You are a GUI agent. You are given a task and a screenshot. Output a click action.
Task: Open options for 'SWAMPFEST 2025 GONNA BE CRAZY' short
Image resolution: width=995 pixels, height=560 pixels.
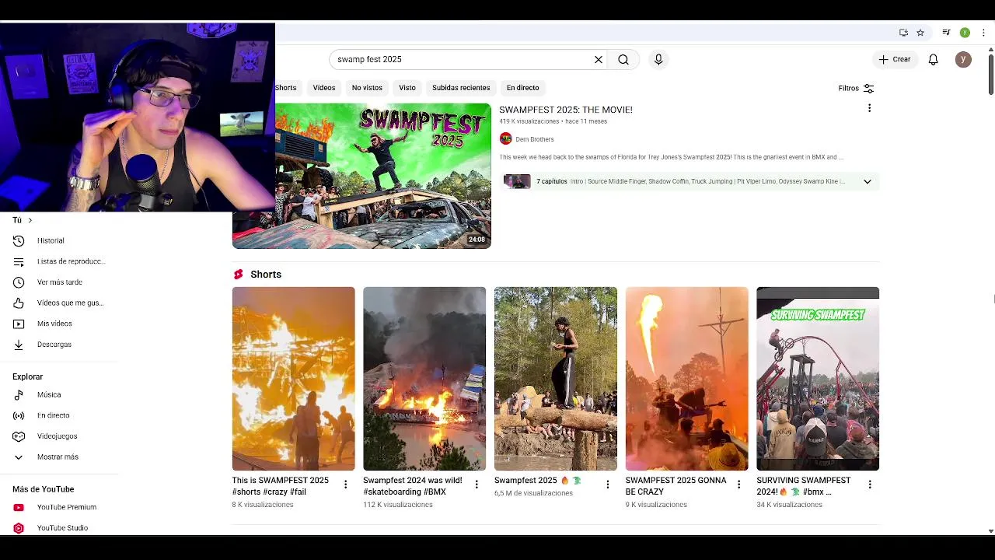tap(738, 485)
